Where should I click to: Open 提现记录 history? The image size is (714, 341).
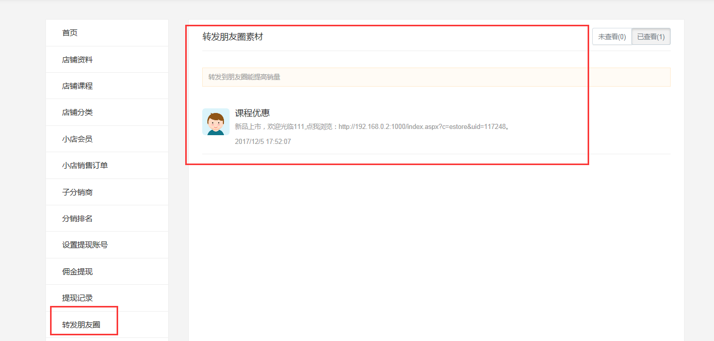107,298
